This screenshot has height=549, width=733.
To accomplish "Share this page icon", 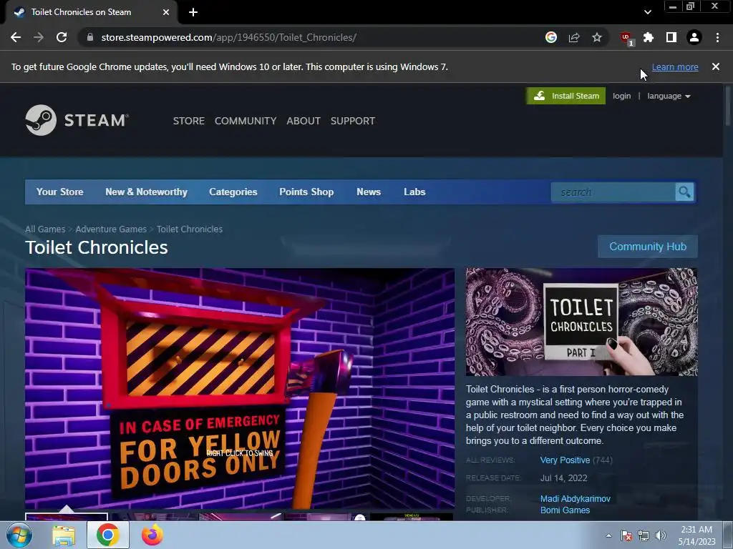I will click(574, 37).
